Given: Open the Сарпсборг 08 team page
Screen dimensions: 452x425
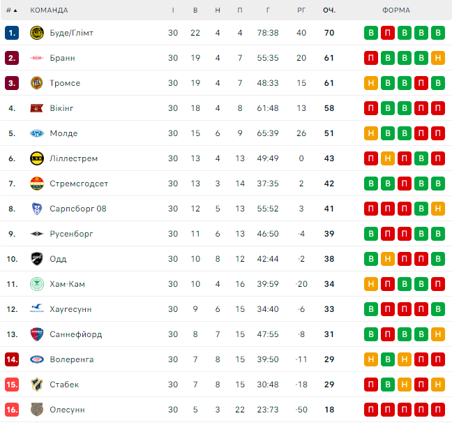Looking at the screenshot, I should tap(78, 209).
